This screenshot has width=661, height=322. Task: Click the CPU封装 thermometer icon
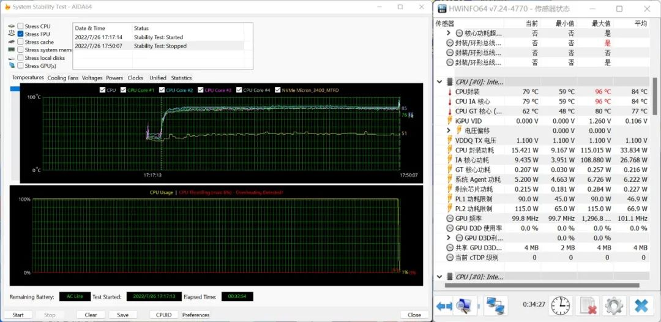[449, 92]
